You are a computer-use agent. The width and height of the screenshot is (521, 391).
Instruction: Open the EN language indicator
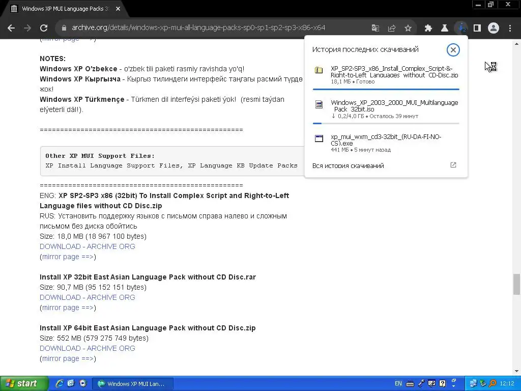398,384
